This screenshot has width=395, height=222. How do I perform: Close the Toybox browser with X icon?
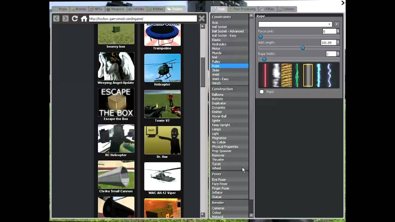(x=202, y=18)
